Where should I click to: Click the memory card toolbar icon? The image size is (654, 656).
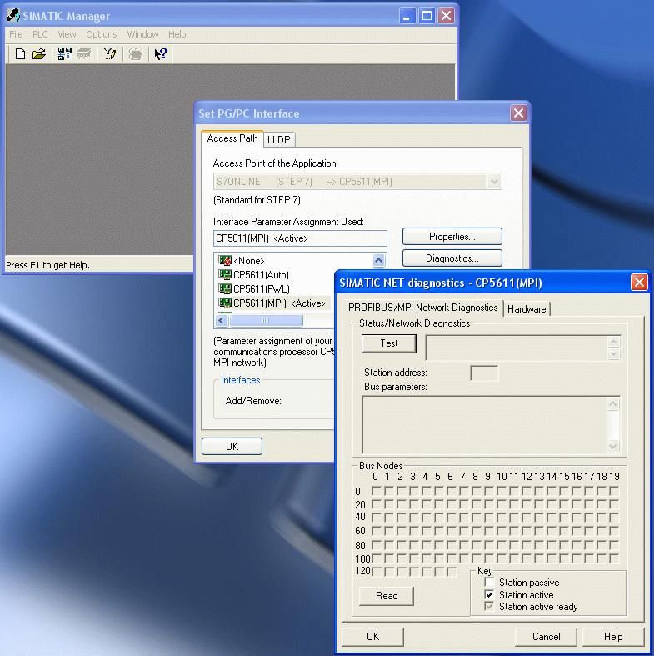click(x=84, y=54)
